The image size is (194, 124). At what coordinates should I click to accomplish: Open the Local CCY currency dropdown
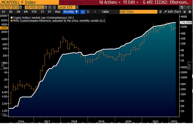68,7
